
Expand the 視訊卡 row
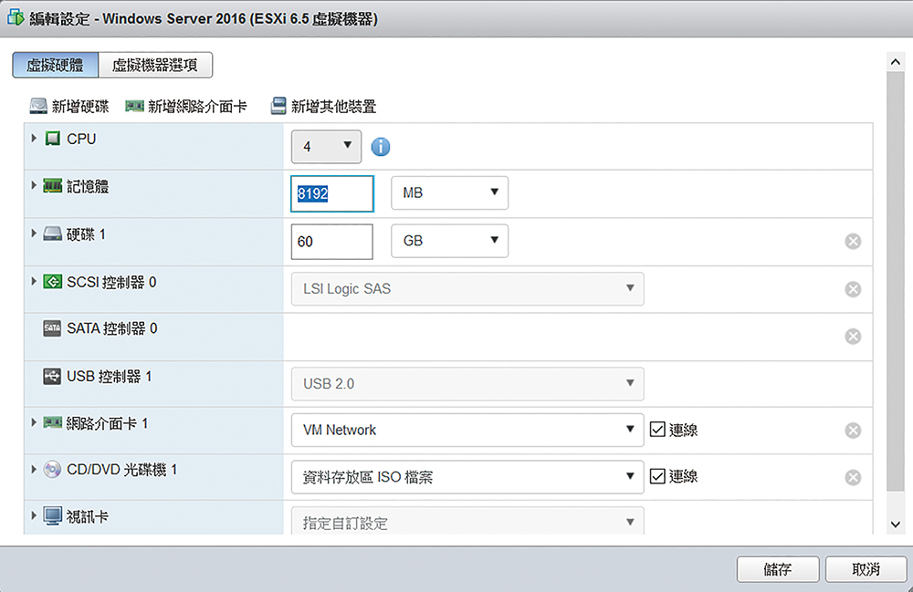34,515
